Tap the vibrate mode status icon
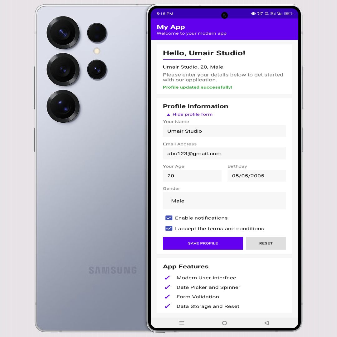The width and height of the screenshot is (337, 337). point(253,13)
